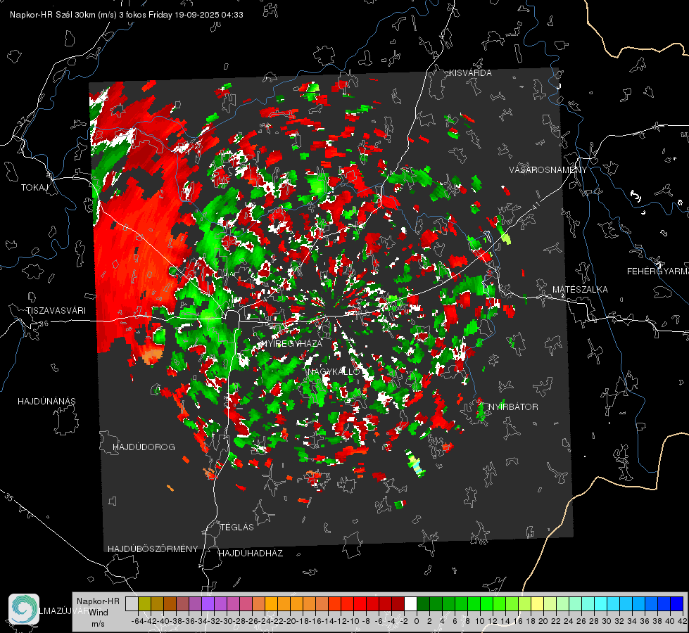Pick the pale yellow legend swatch

tap(537, 603)
